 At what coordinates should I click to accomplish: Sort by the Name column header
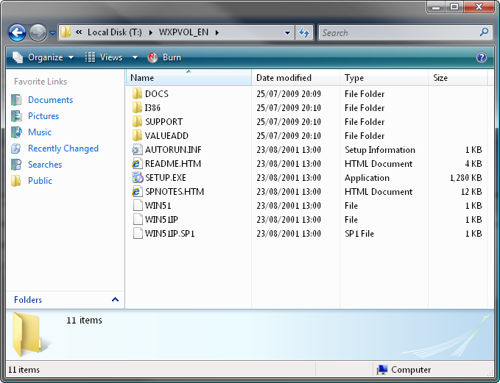click(x=189, y=78)
